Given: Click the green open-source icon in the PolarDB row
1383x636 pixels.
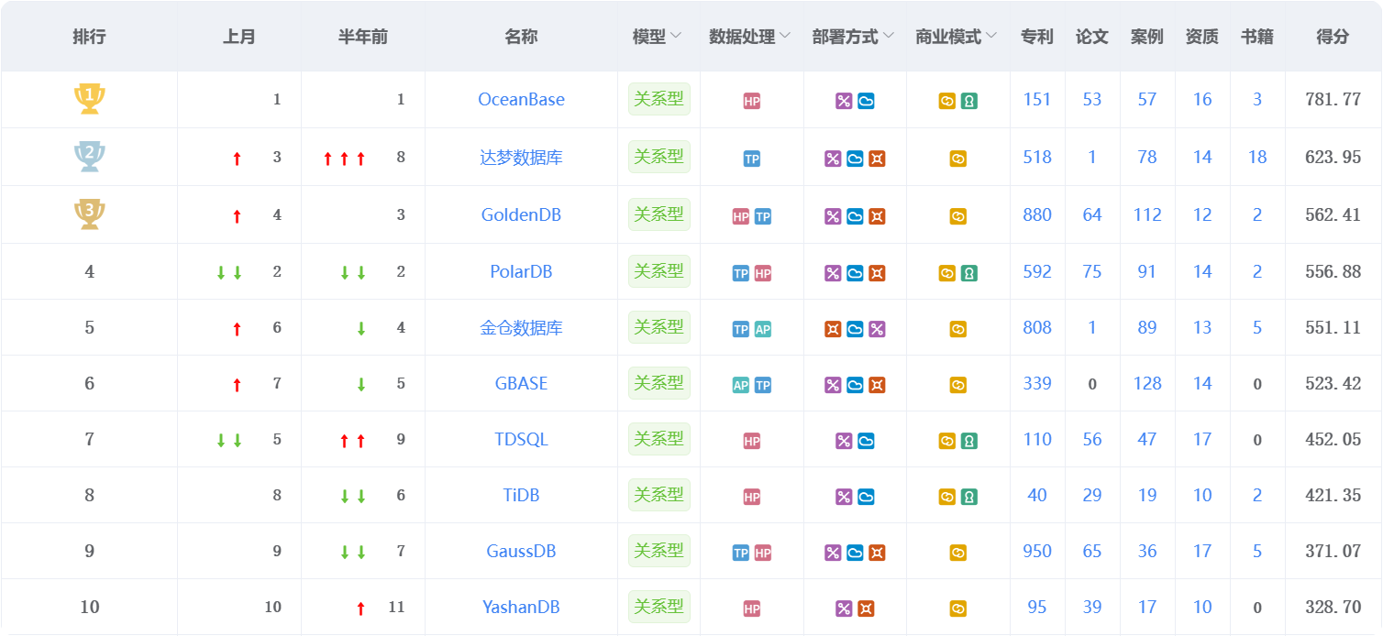Looking at the screenshot, I should [969, 274].
